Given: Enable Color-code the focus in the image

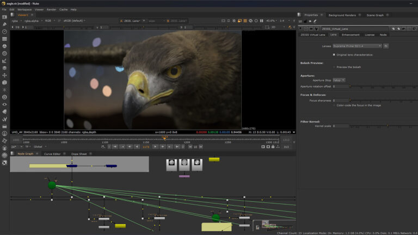Looking at the screenshot, I should point(334,105).
